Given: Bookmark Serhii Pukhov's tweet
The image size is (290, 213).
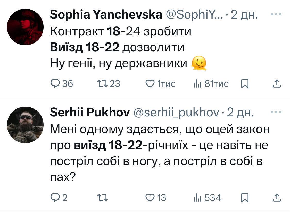Looking at the screenshot, I should (244, 198).
